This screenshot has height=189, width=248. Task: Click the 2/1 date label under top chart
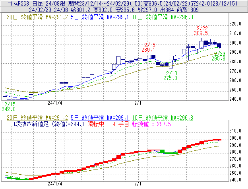(138, 103)
